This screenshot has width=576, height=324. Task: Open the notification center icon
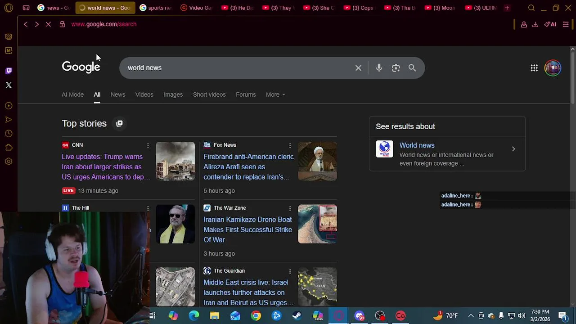(x=563, y=316)
